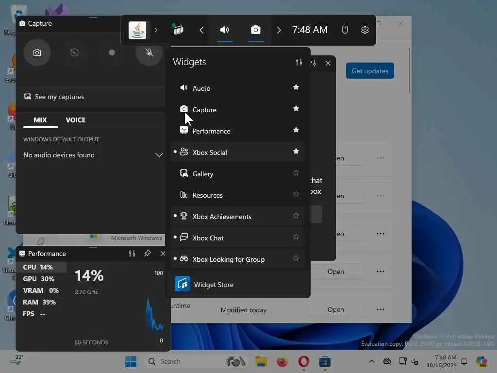Select Gallery in the Widgets list
Screen dimensions: 497x373
pos(237,174)
